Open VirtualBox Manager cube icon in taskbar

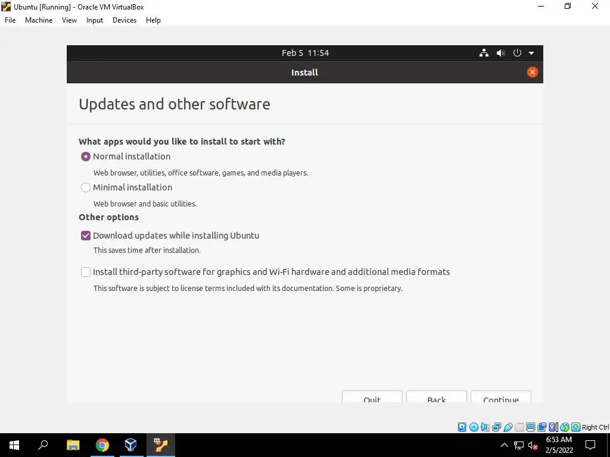tap(130, 445)
